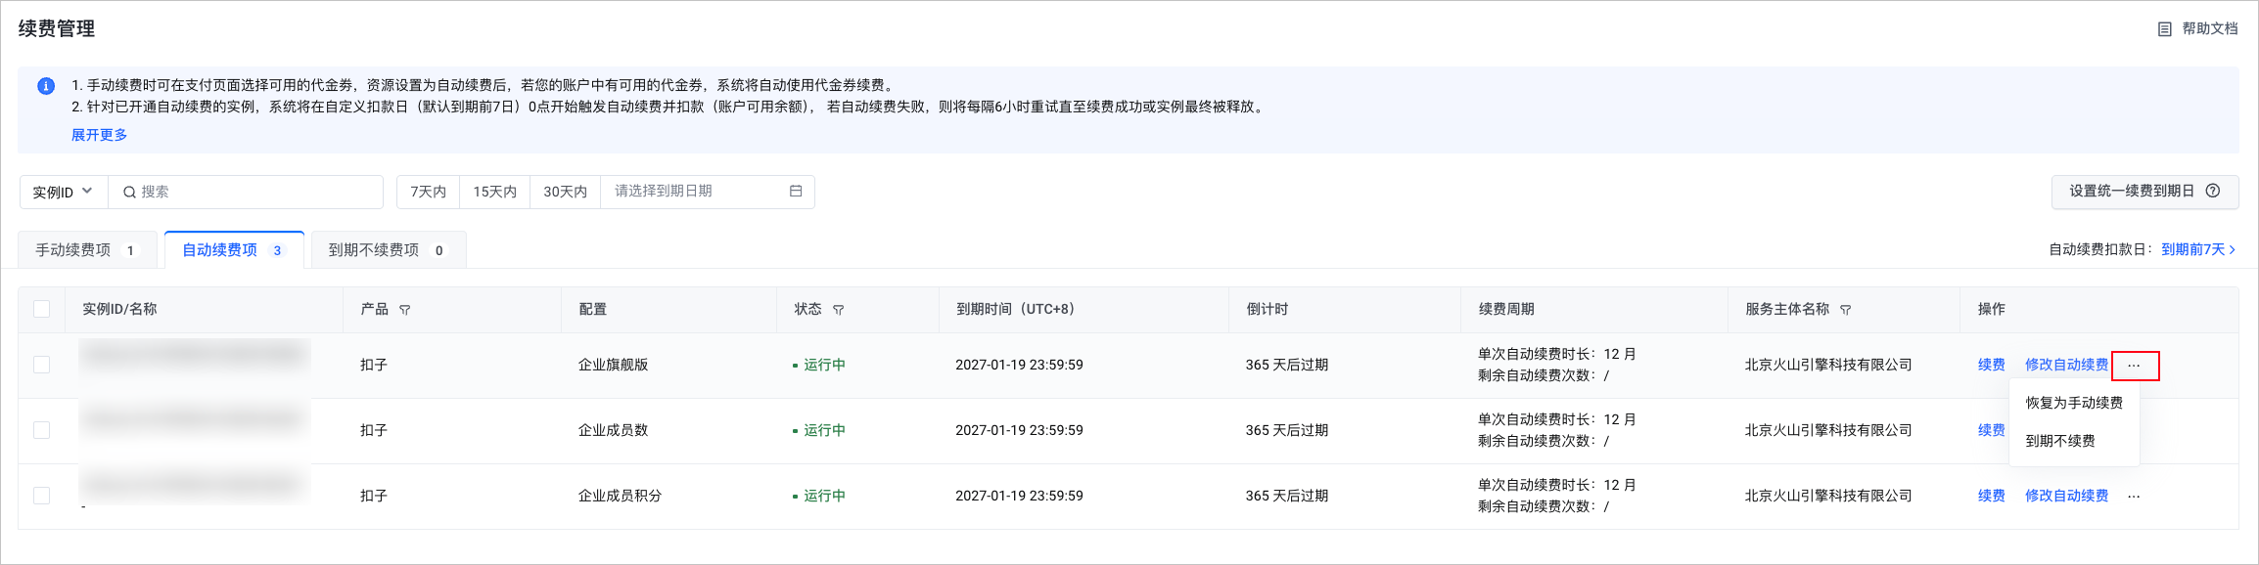2259x565 pixels.
Task: Switch to the 手动续费项 tab
Action: coord(86,250)
